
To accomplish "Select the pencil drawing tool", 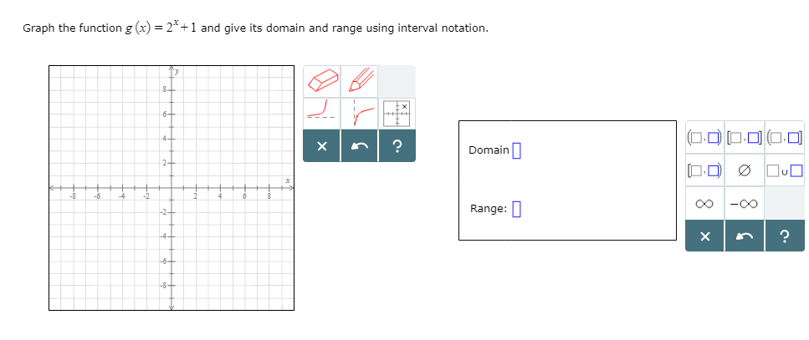I will 360,81.
